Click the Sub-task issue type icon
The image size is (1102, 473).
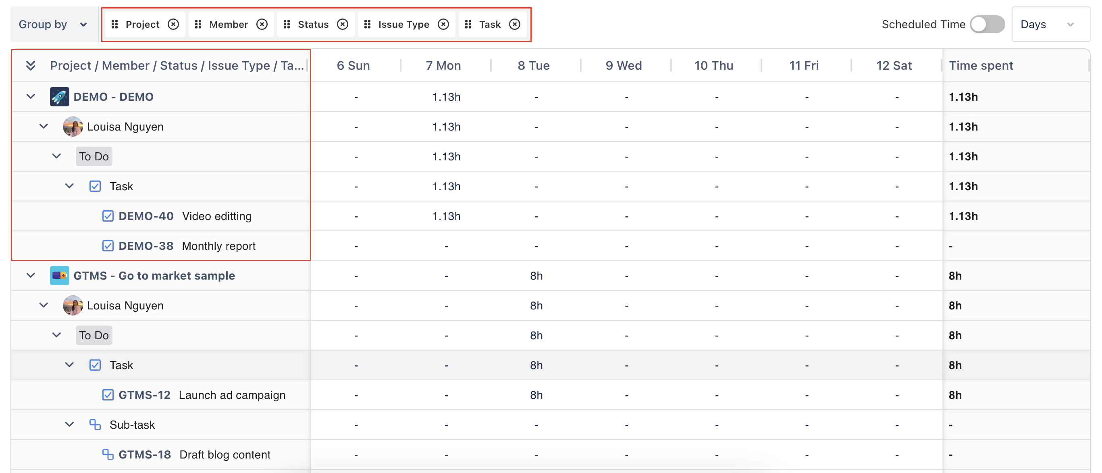[95, 425]
